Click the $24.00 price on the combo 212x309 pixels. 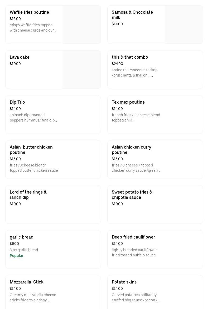[117, 64]
